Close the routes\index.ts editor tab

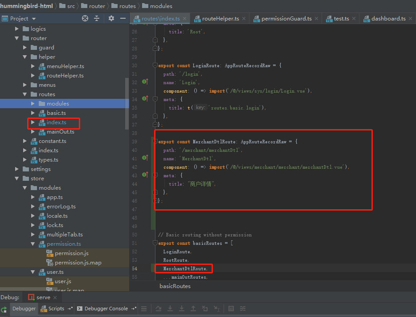(185, 19)
